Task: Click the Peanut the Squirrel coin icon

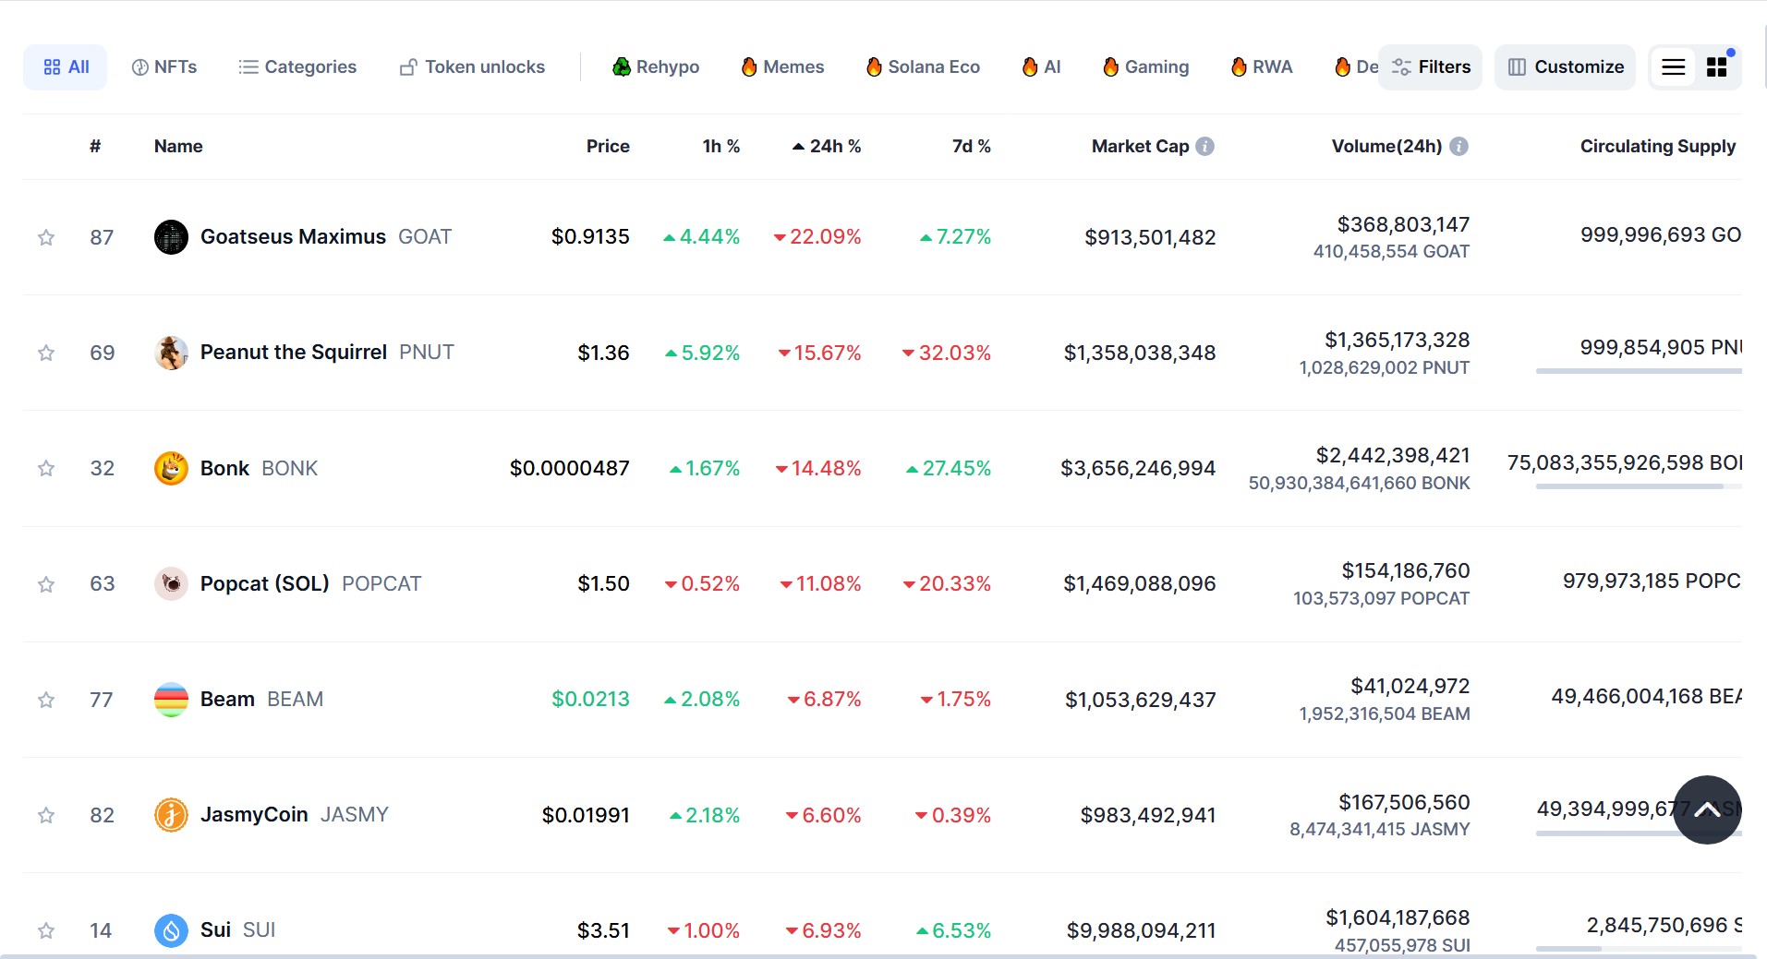Action: pos(171,353)
